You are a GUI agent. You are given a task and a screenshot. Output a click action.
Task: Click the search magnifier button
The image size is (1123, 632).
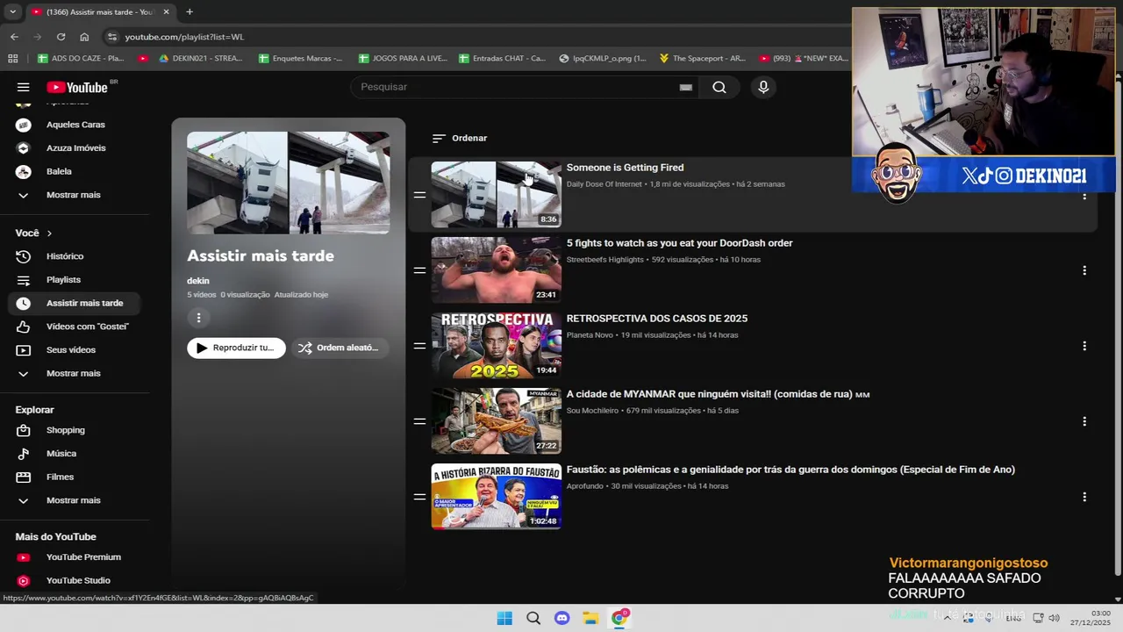[x=719, y=87]
